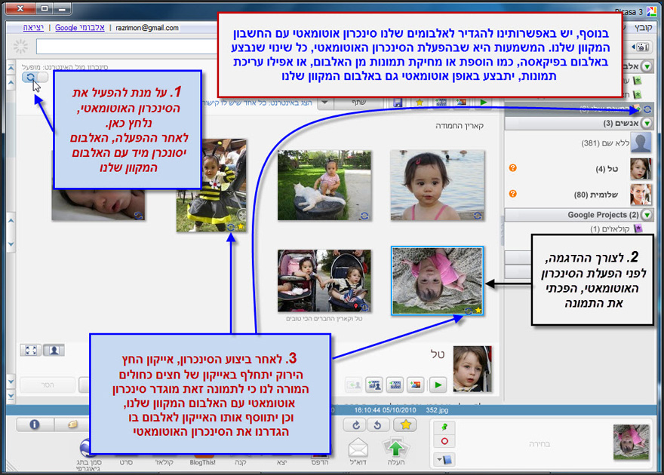Screen dimensions: 664x475
Task: Click the קולאז' collage button label in the bottom bar
Action: coord(164,463)
